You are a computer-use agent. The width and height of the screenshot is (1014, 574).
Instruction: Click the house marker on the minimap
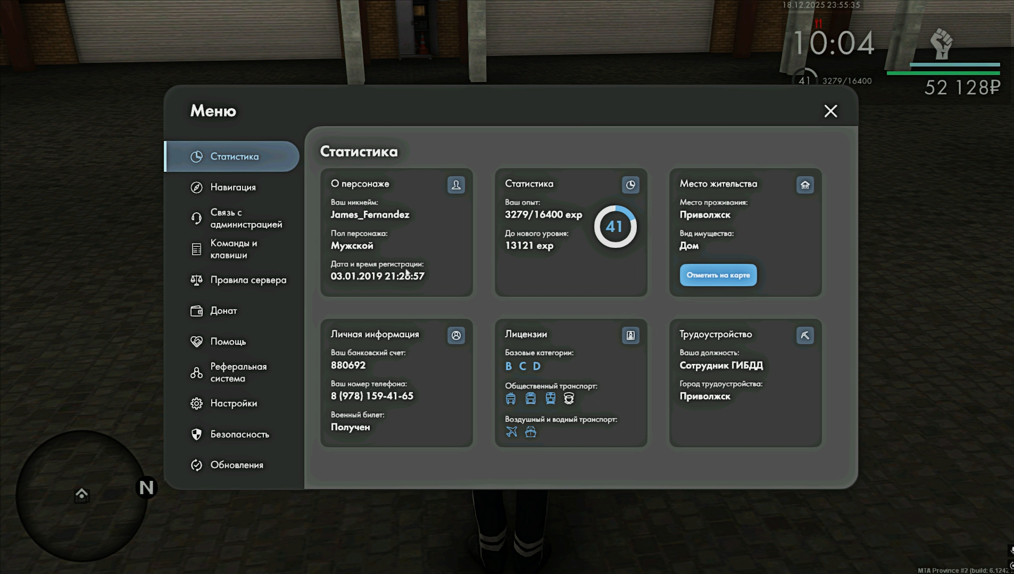[x=81, y=494]
